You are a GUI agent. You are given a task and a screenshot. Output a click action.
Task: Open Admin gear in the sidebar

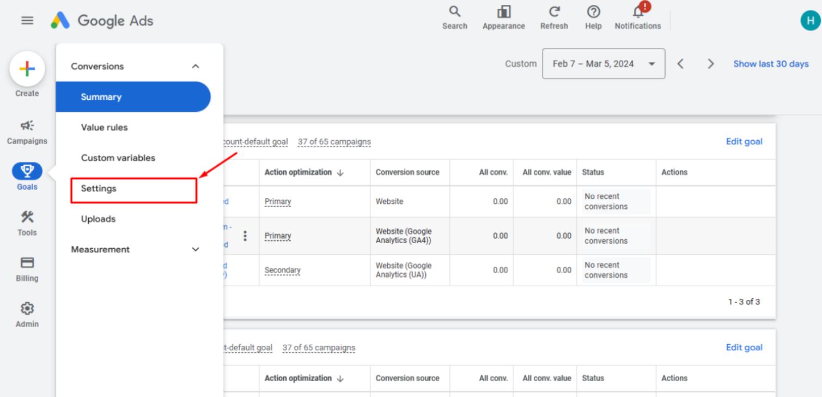[x=27, y=315]
